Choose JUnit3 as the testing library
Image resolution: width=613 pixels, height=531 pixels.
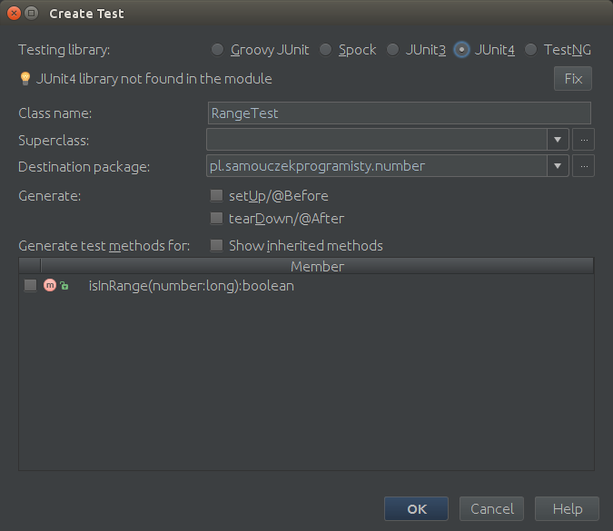pyautogui.click(x=393, y=50)
